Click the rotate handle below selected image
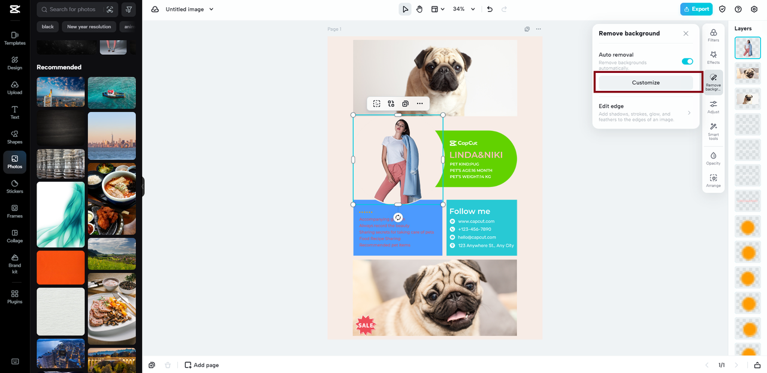 [x=398, y=218]
